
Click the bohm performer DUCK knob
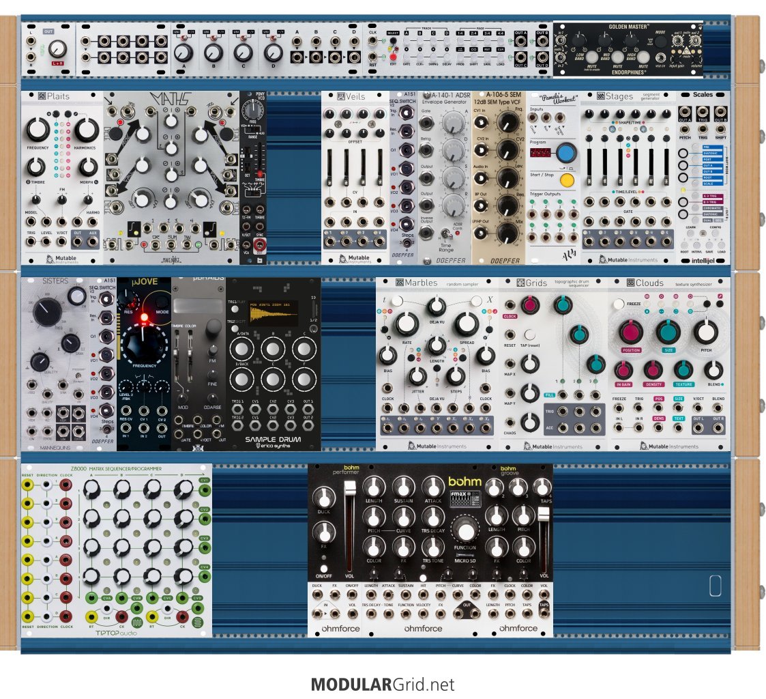pos(324,497)
